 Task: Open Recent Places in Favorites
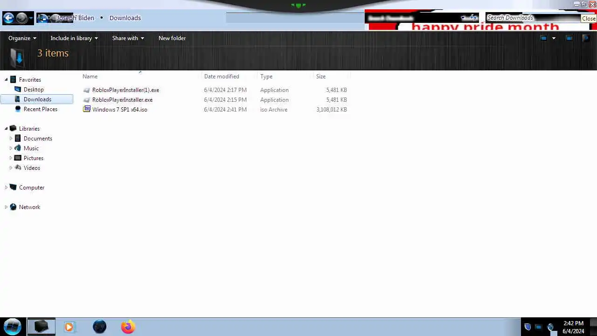[41, 109]
